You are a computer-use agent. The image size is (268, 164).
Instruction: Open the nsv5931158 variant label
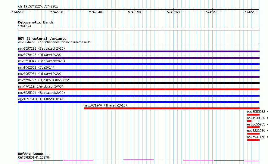click(256, 137)
